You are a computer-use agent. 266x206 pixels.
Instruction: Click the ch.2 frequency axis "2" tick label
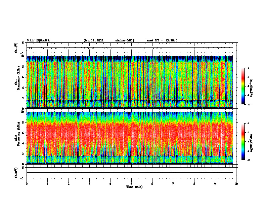coord(24,154)
